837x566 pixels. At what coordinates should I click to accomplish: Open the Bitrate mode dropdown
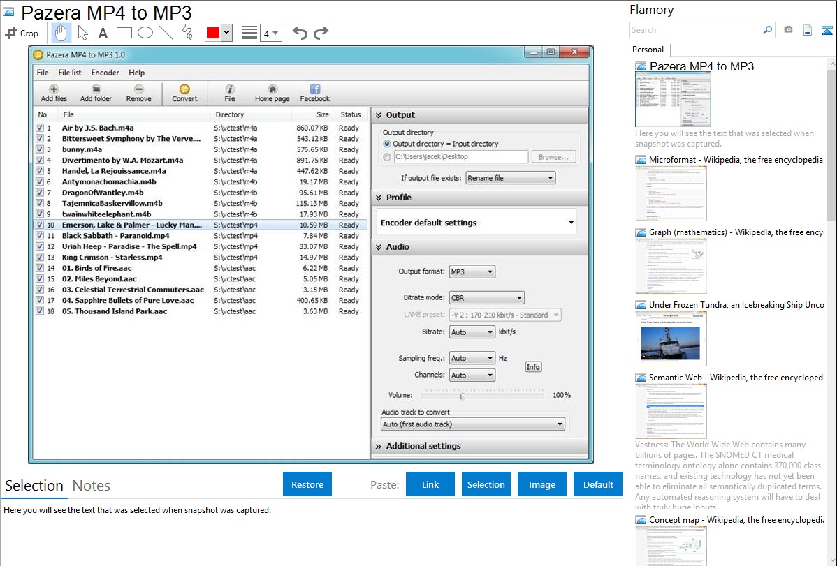486,298
